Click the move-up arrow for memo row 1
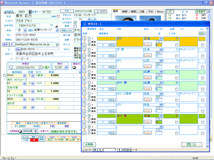This screenshot has height=160, width=214. click(x=84, y=38)
